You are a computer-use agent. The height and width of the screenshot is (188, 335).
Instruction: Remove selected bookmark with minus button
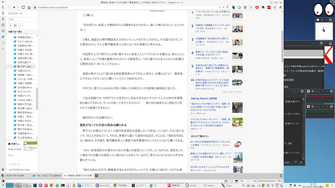tap(20, 26)
